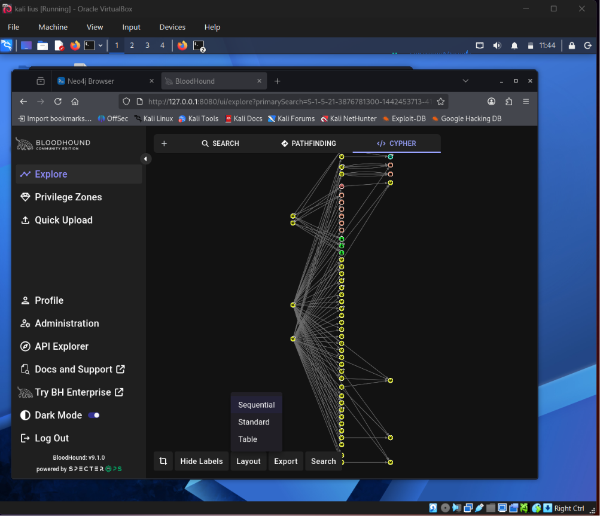Open Kali Forums bookmark
Screen dimensions: 600x516
291,118
